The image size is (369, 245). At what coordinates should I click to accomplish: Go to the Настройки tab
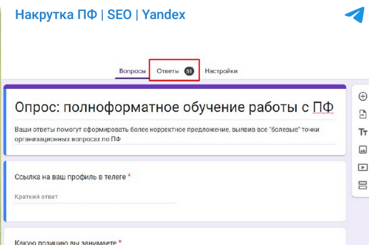(221, 71)
